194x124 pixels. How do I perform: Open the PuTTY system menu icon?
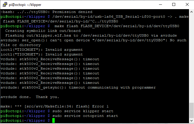tap(4, 4)
